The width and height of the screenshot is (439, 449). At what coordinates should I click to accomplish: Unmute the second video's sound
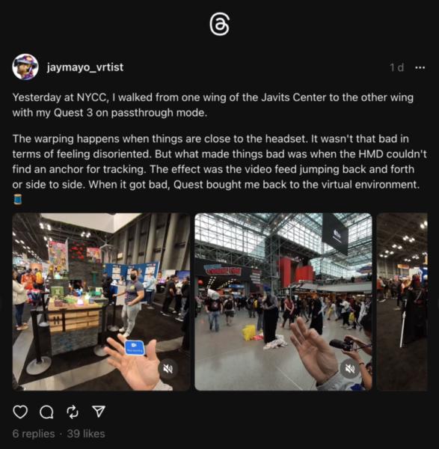click(350, 369)
